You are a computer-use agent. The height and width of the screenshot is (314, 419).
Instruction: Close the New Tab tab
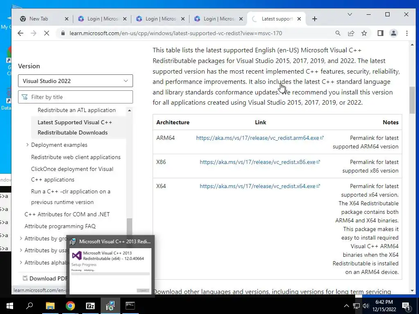[x=67, y=19]
